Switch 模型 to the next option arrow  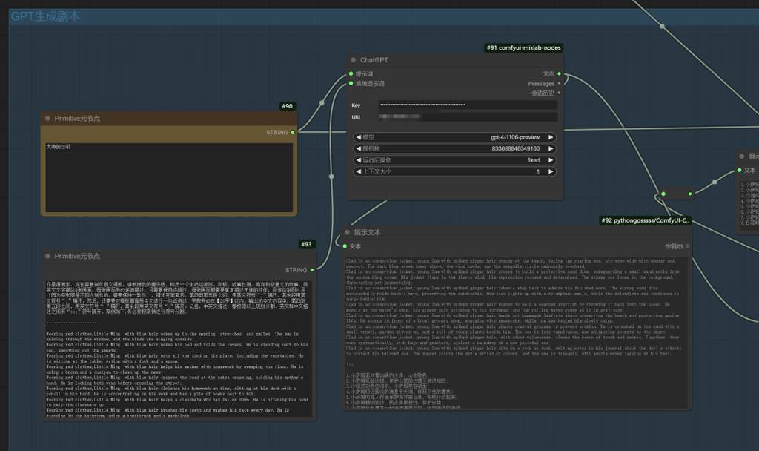[551, 137]
